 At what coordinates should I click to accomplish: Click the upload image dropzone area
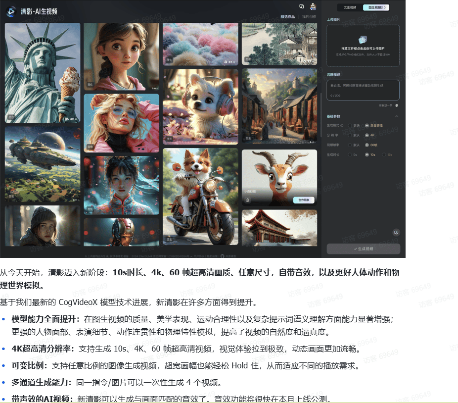(363, 46)
